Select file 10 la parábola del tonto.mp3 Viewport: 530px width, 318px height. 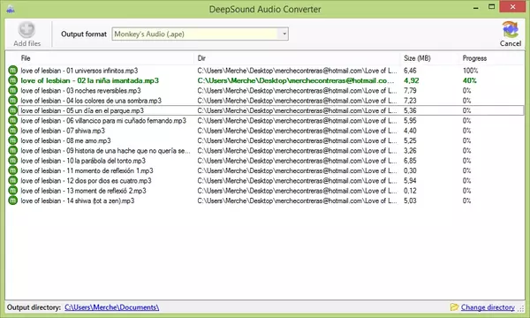(x=83, y=161)
